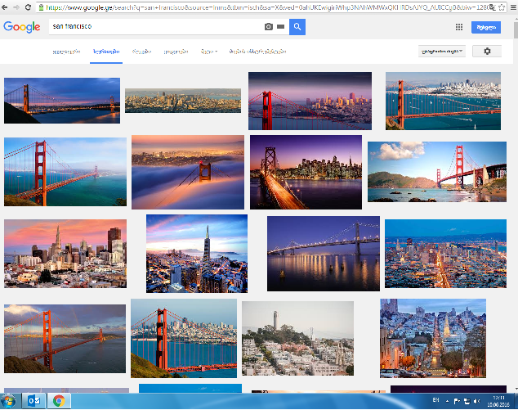Open search by image camera icon
The image size is (518, 410).
click(x=269, y=27)
